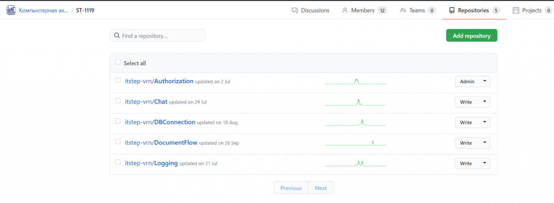Viewport: 554px width, 203px height.
Task: Click the 'Select all' label text
Action: 135,63
